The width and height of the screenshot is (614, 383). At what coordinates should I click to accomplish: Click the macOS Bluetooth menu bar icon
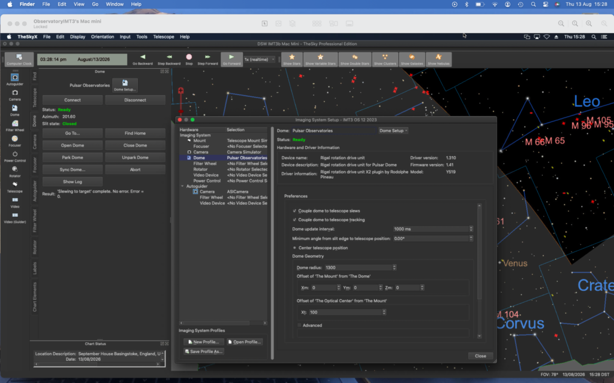[x=466, y=4]
